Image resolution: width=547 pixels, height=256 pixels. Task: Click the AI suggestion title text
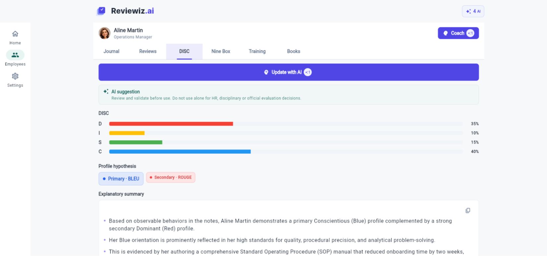point(126,92)
